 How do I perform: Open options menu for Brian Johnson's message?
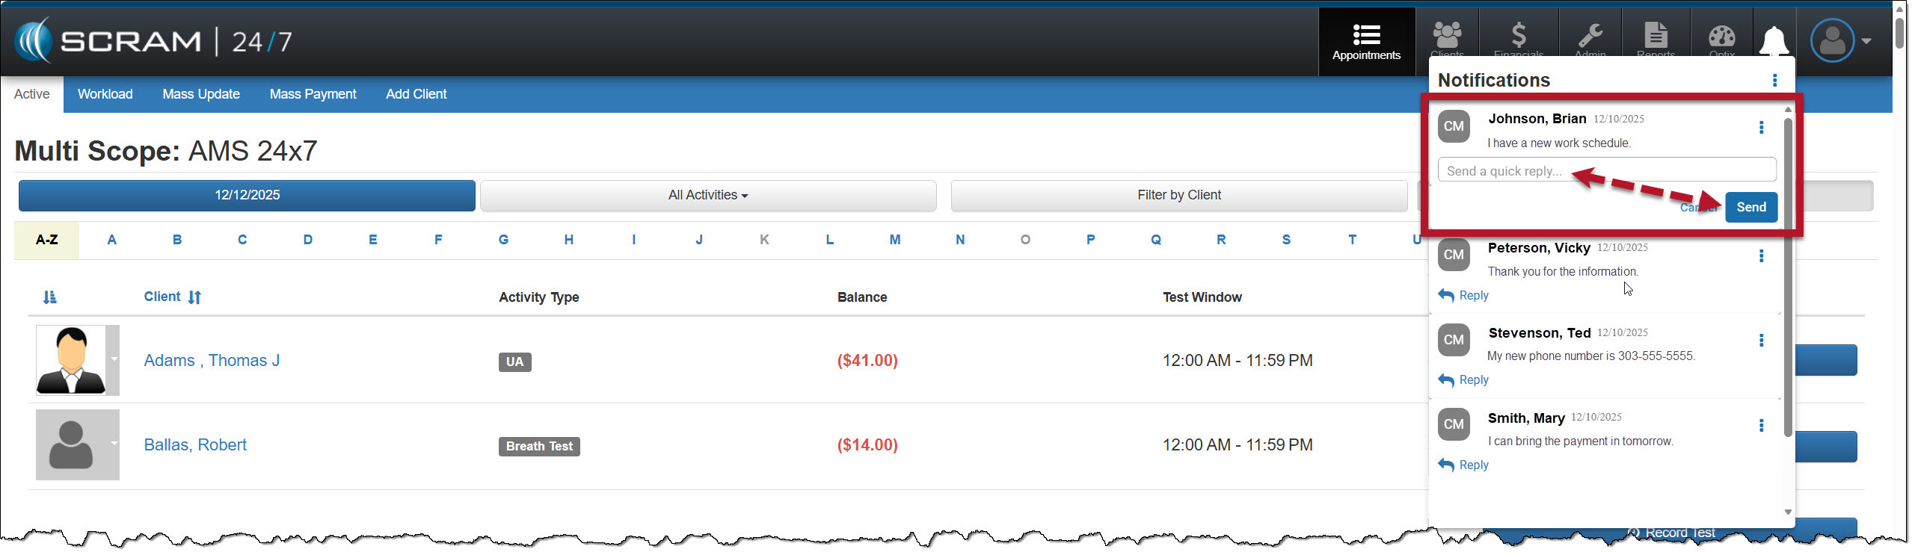[1761, 128]
